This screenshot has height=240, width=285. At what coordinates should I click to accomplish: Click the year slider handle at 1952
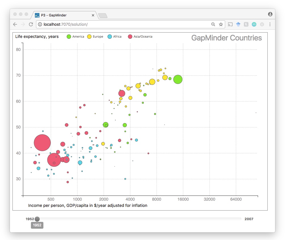click(x=37, y=219)
